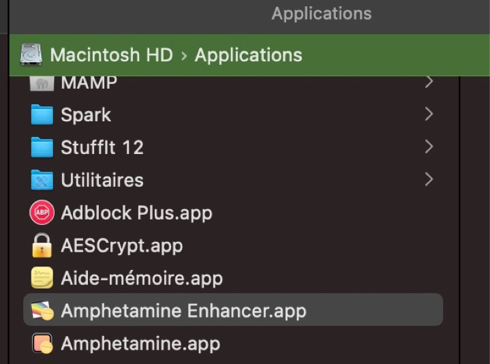Click the MAMP folder icon
The width and height of the screenshot is (490, 364).
pyautogui.click(x=42, y=84)
